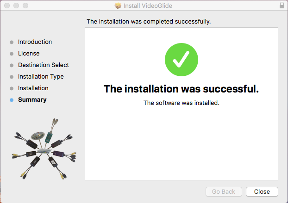
Task: Click the VideoGlide capture devices artwork
Action: [43, 148]
